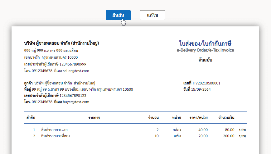This screenshot has height=154, width=271.
Task: Select item row สินค้ารายการแรก
Action: 135,129
